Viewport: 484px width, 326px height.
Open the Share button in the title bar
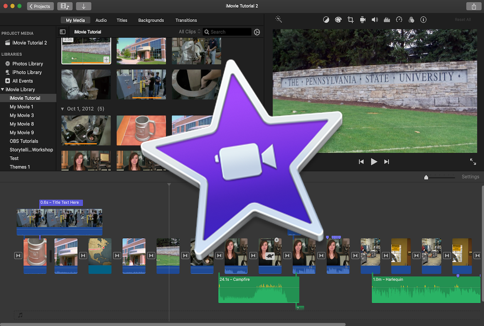click(474, 6)
